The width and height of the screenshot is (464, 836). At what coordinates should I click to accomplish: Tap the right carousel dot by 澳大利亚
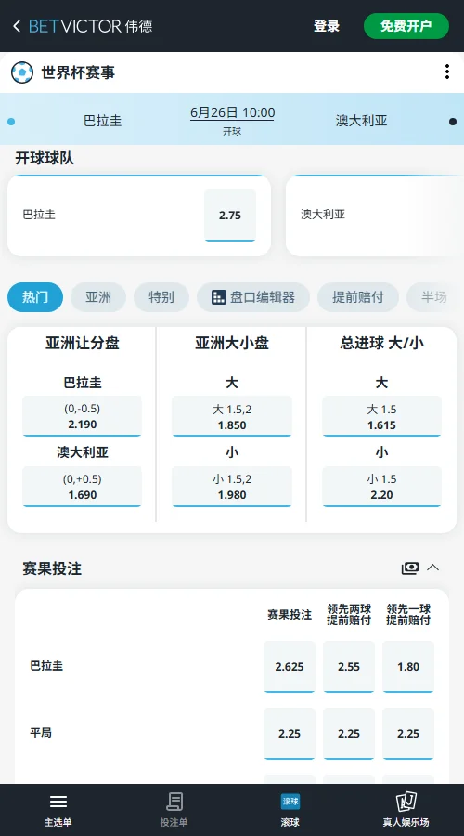pyautogui.click(x=453, y=122)
